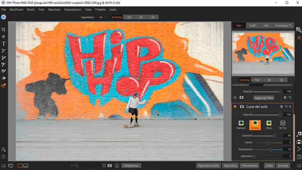Switch to filmstrip view mode

(x=26, y=165)
